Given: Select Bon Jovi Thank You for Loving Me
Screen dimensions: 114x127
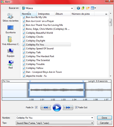Looking at the screenshot, I should (44, 25).
